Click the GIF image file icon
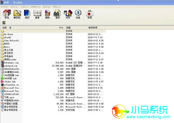 tap(3, 94)
